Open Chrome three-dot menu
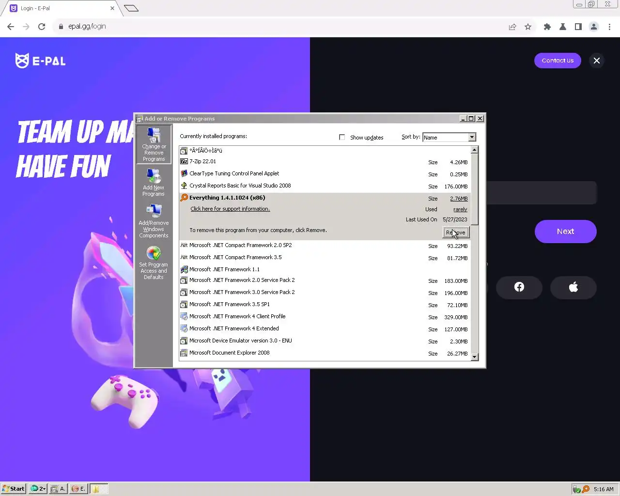This screenshot has height=496, width=620. pyautogui.click(x=609, y=27)
